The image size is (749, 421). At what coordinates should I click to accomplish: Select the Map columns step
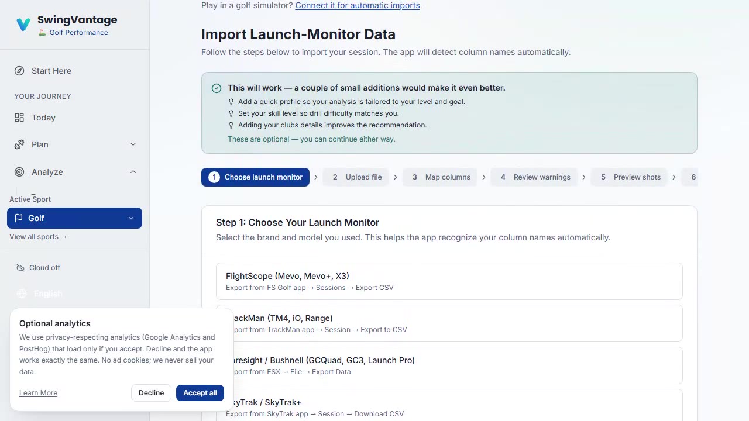440,177
